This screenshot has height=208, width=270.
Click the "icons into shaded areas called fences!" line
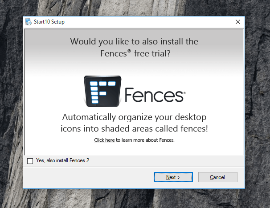(134, 128)
